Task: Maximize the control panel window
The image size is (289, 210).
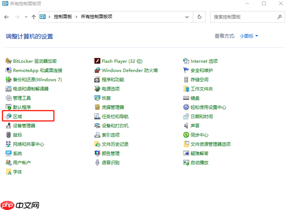Action: (264, 3)
